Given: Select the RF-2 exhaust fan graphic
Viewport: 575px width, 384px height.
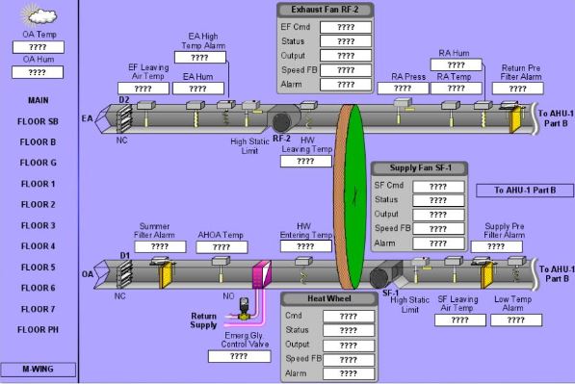Looking at the screenshot, I should 283,118.
